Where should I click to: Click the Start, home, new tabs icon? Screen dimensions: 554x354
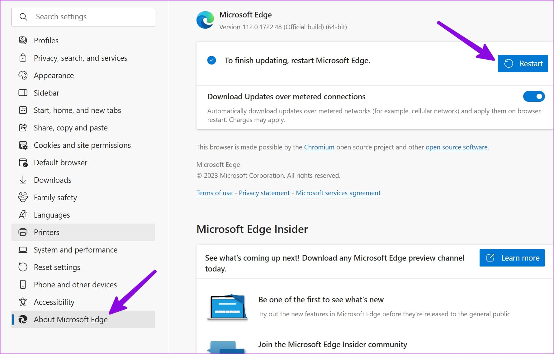coord(23,110)
